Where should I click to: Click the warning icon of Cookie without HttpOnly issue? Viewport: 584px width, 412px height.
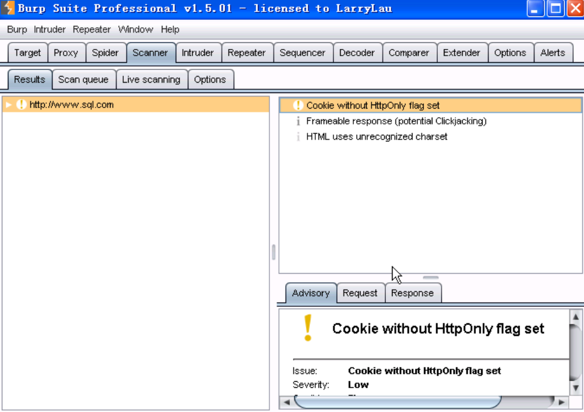298,106
